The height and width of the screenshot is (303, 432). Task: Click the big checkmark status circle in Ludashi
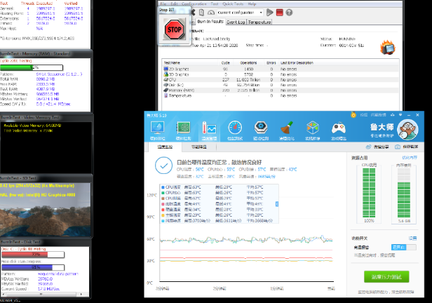pyautogui.click(x=163, y=166)
